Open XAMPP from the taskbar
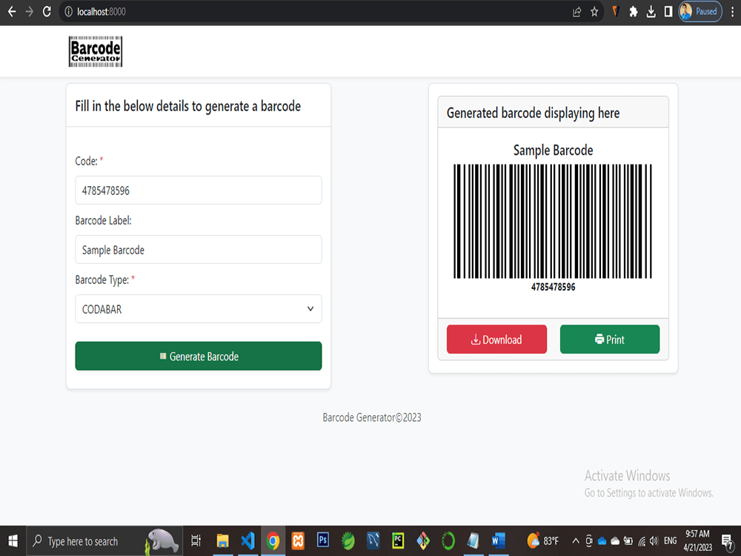 pos(298,540)
